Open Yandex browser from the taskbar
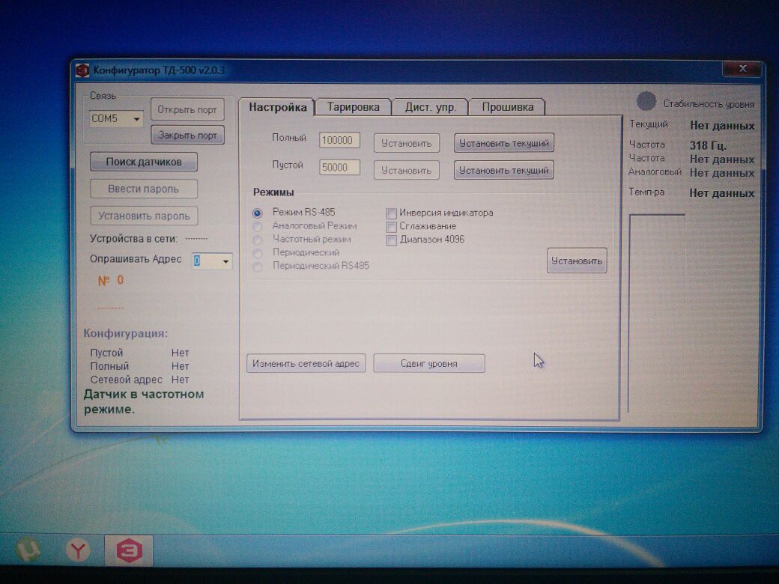This screenshot has width=779, height=584. (76, 552)
